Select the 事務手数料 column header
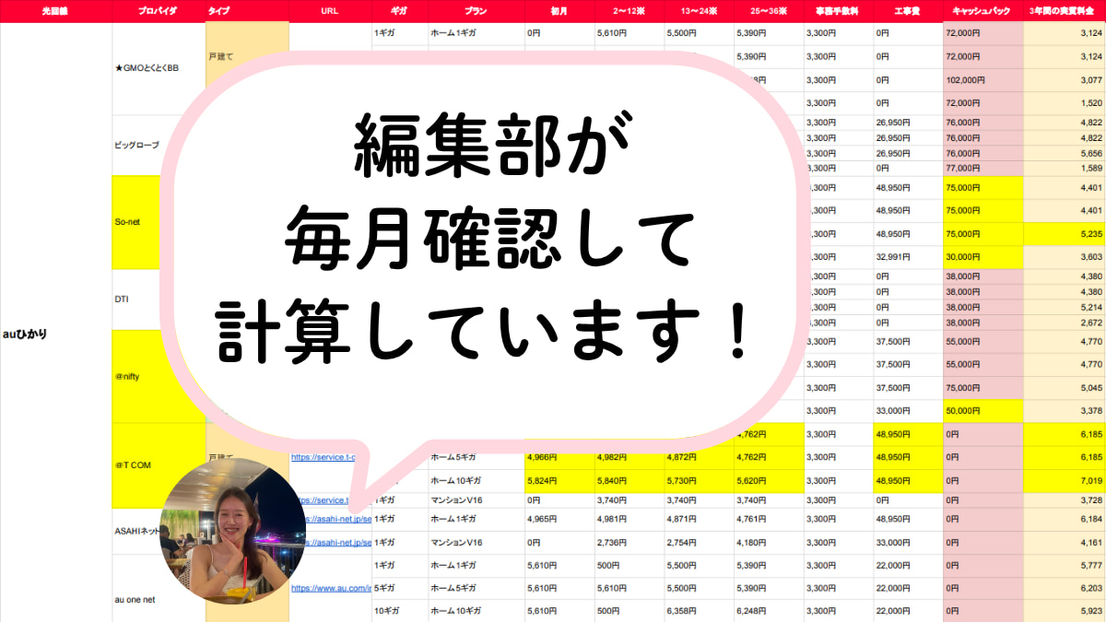The width and height of the screenshot is (1106, 622). 838,11
